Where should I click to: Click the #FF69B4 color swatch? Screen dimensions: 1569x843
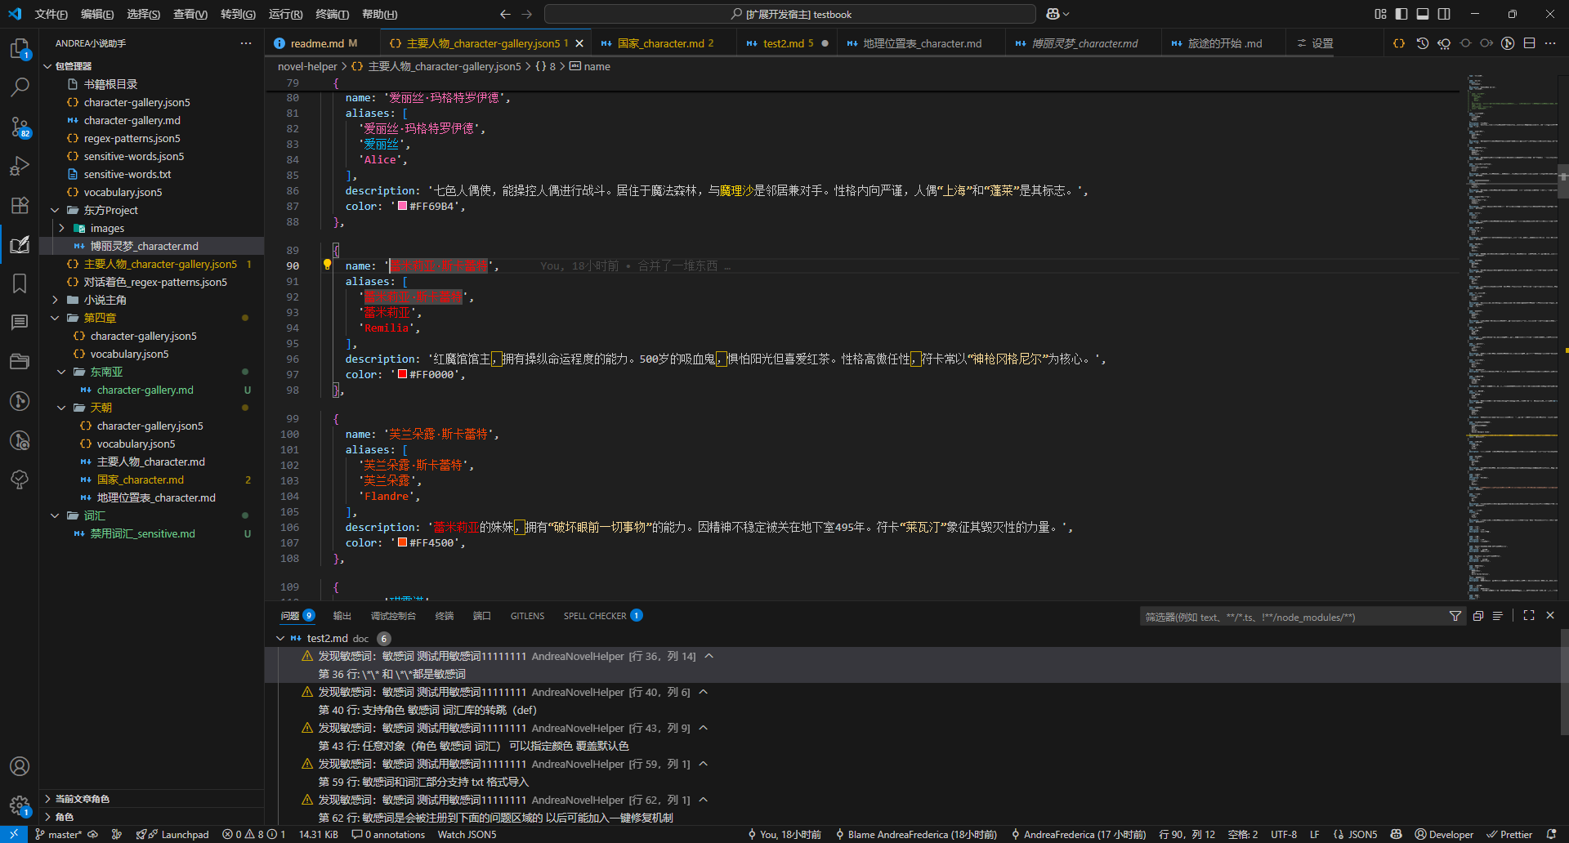[x=402, y=206]
